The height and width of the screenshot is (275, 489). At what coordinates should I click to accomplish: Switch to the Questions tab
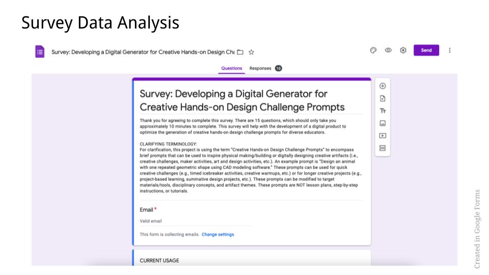(232, 68)
